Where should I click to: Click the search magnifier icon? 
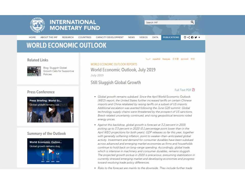coord(192,22)
